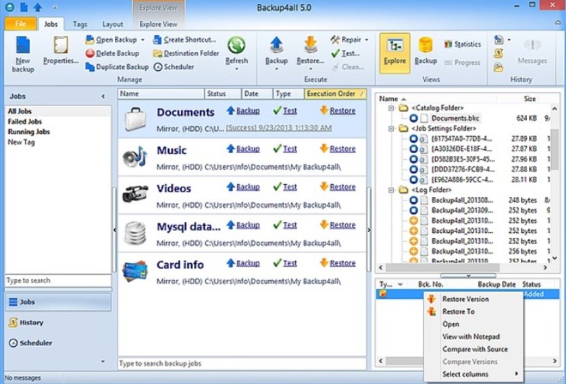This screenshot has height=384, width=566.
Task: Open Refresh button dropdown arrow
Action: [x=237, y=70]
